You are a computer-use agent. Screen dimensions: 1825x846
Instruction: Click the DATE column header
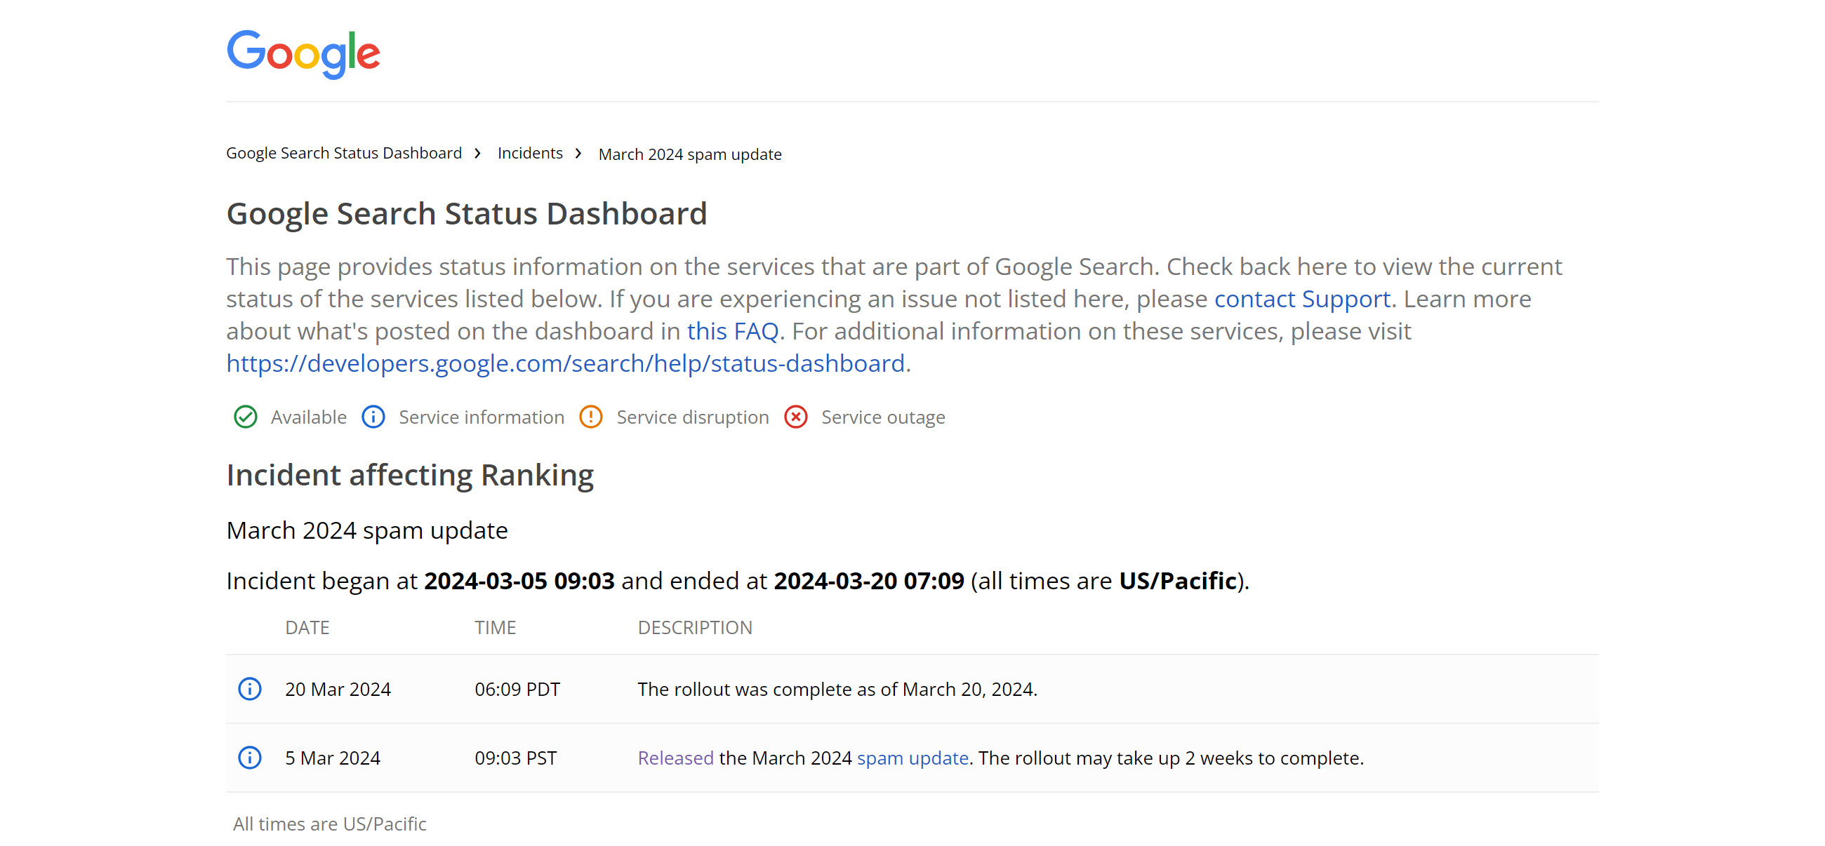(x=307, y=627)
